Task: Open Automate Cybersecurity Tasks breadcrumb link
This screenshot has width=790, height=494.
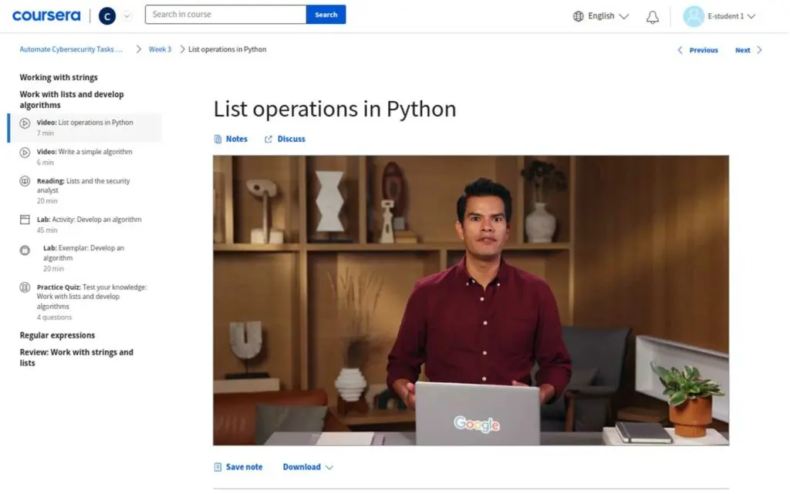Action: (71, 49)
